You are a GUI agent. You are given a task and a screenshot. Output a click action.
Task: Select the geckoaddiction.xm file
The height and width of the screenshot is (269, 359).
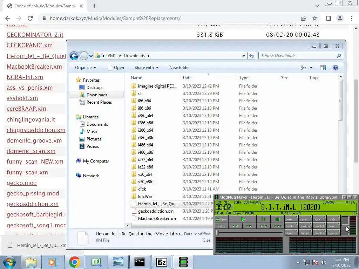pyautogui.click(x=153, y=211)
